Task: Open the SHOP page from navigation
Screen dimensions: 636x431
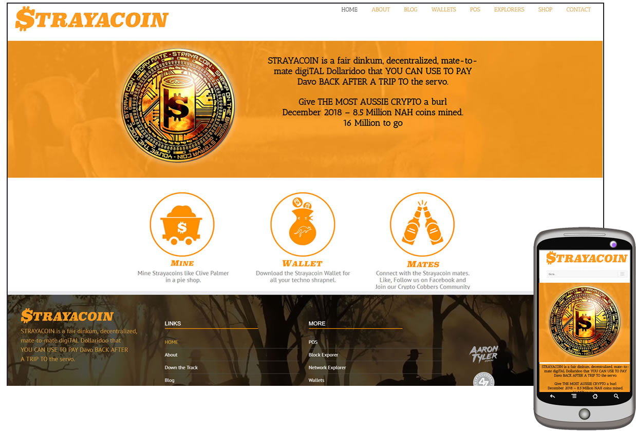Action: (545, 10)
